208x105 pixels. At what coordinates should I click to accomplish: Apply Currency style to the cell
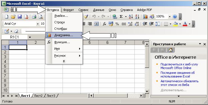(111, 24)
